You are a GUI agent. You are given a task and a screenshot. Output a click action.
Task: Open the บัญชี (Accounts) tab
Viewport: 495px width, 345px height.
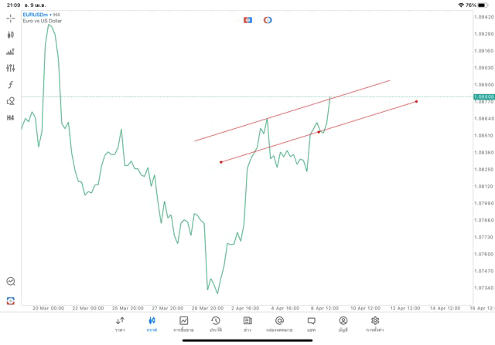click(x=343, y=323)
